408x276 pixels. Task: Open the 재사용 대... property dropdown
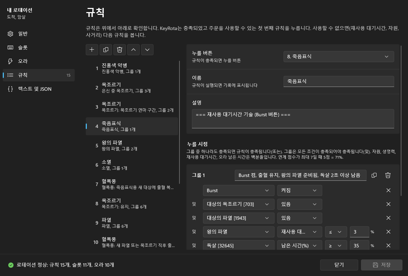pos(299,231)
